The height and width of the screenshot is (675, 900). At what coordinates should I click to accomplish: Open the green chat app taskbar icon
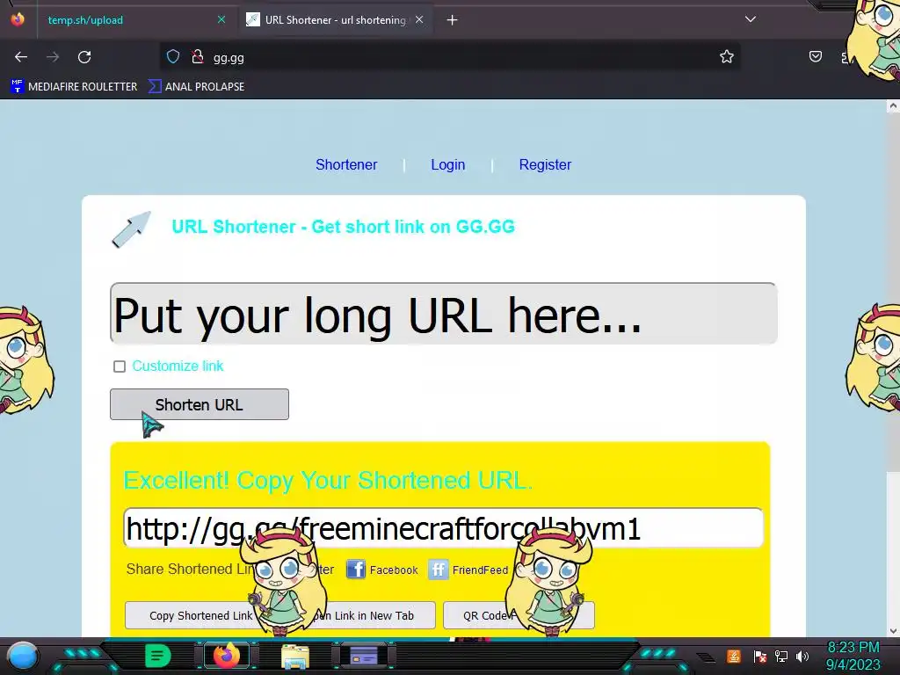pyautogui.click(x=157, y=656)
